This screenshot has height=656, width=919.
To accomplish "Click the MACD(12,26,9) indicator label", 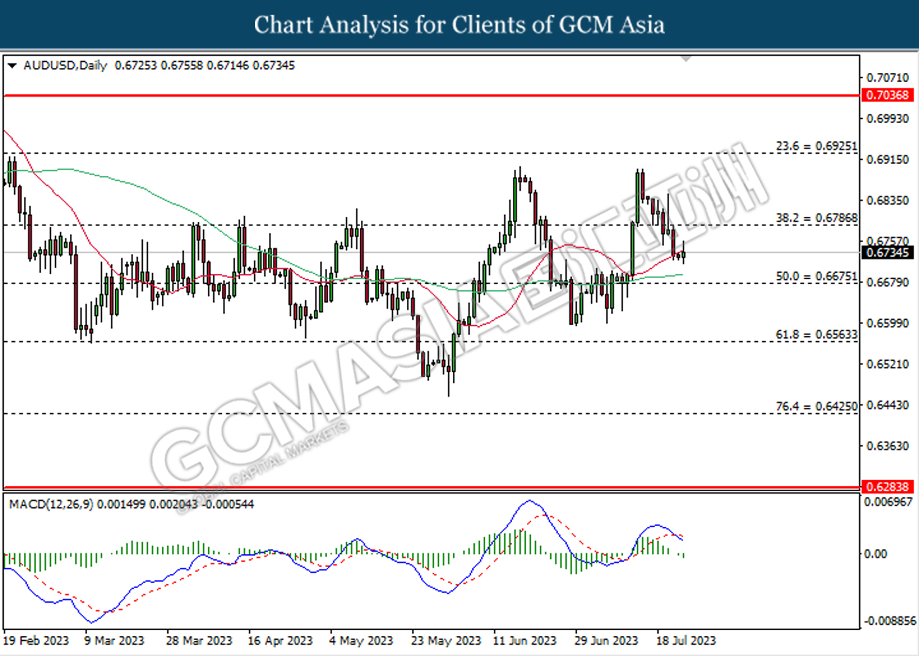I will (51, 504).
